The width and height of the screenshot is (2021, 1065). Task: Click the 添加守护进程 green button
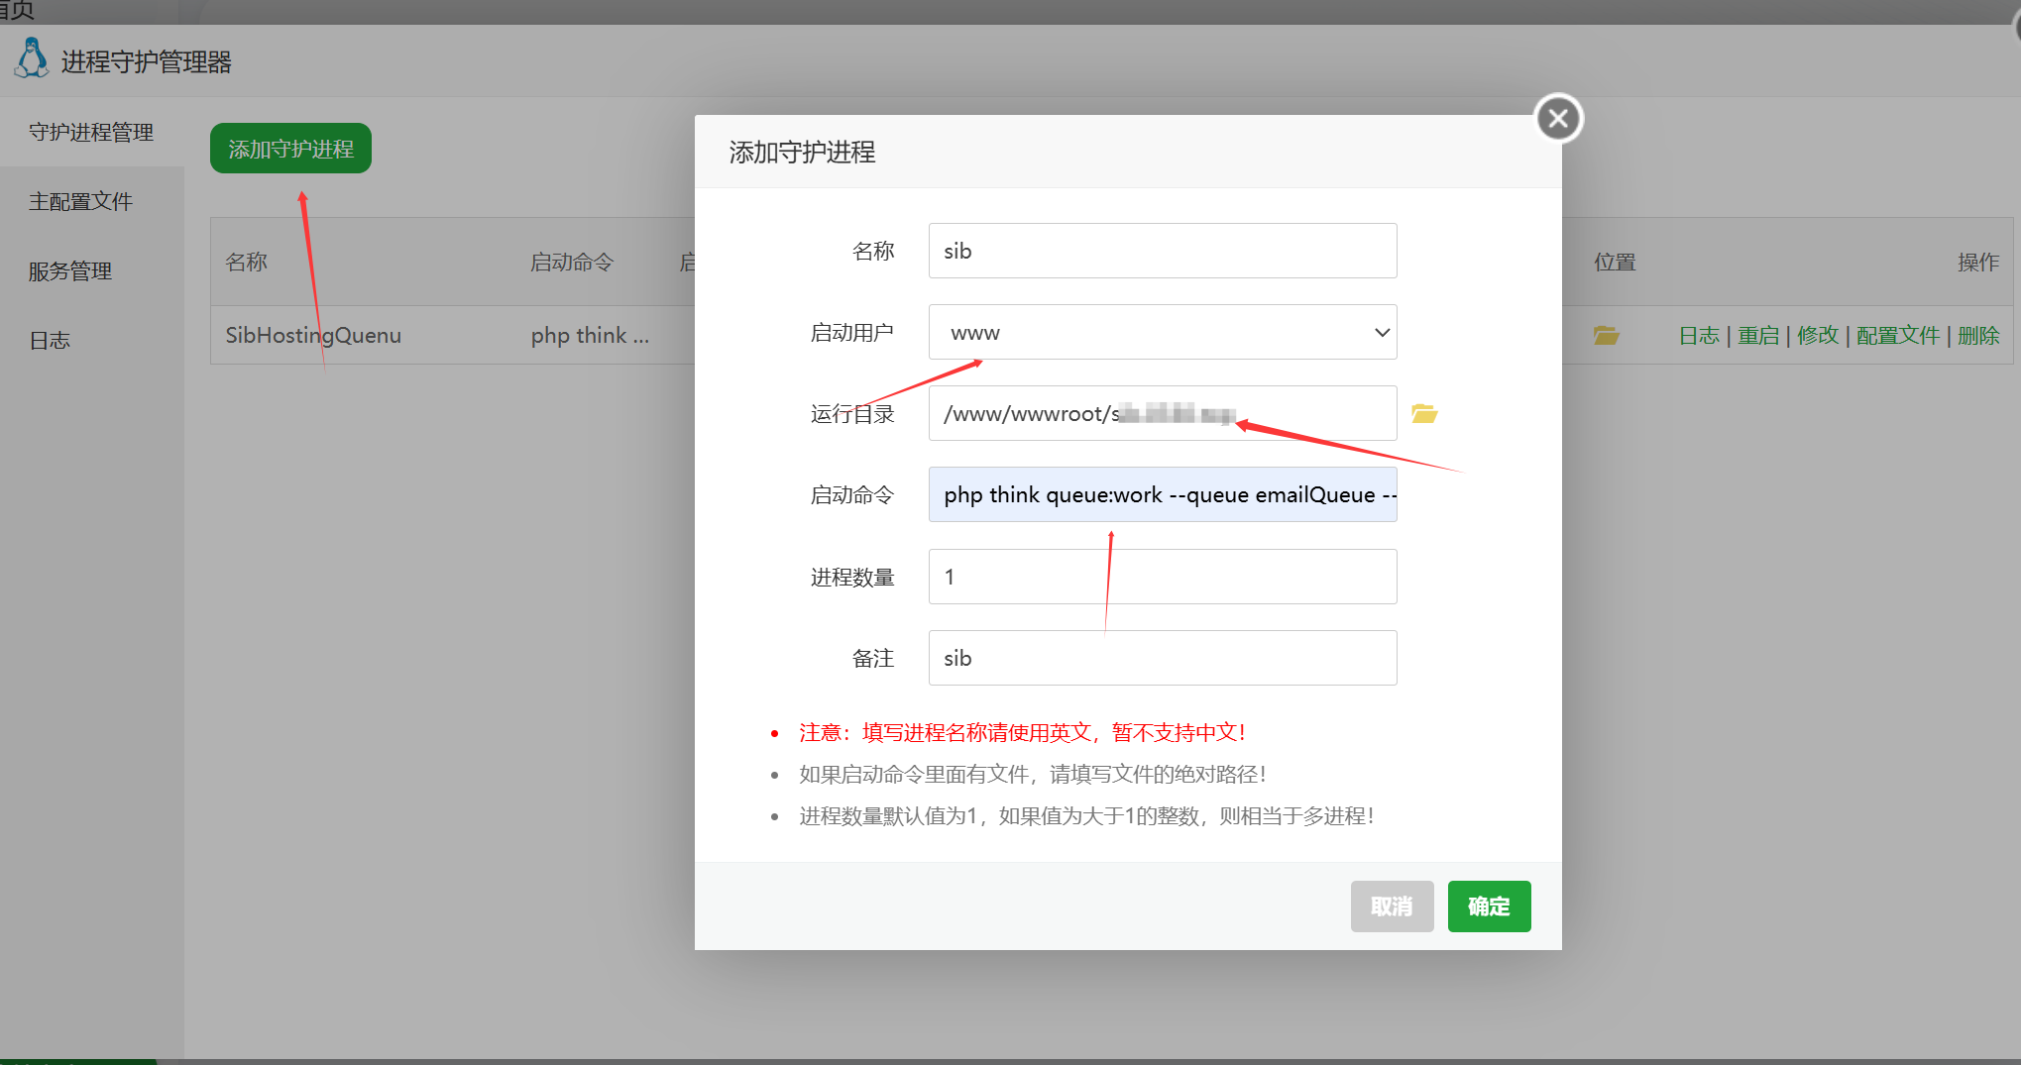pyautogui.click(x=290, y=149)
